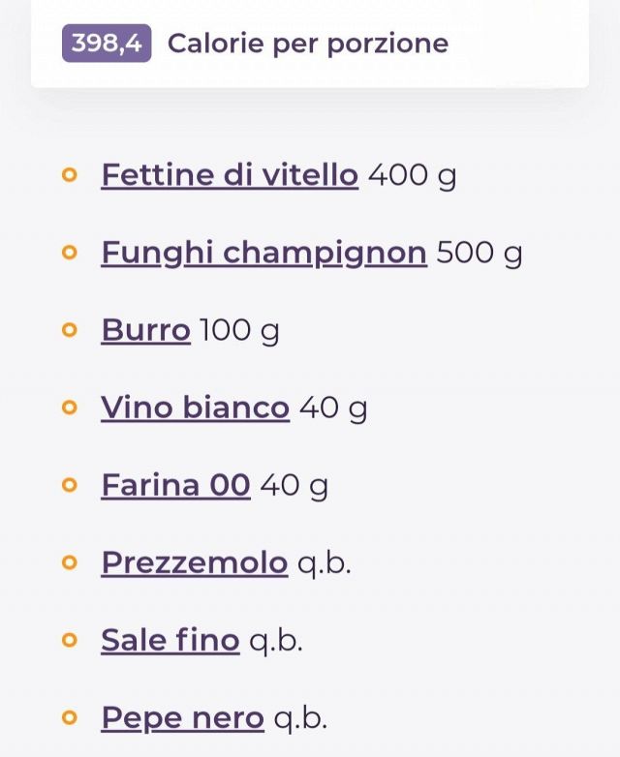
Task: Click the 500 g quantity of champignon
Action: (480, 254)
